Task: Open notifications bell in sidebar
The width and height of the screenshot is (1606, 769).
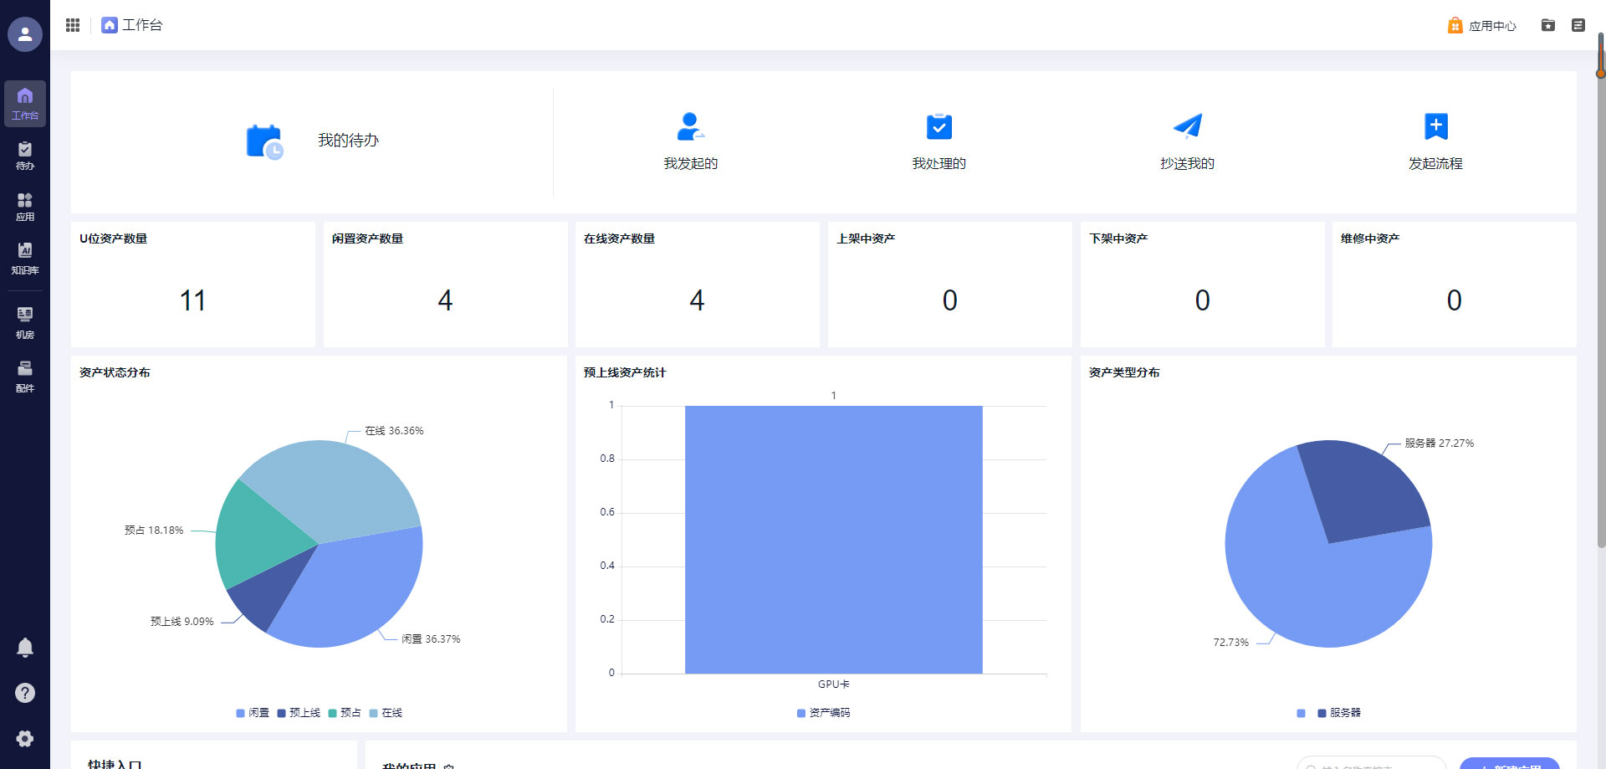Action: [x=25, y=648]
